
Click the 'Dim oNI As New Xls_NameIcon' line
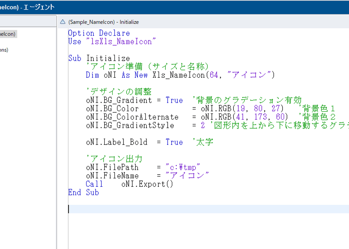coord(180,75)
